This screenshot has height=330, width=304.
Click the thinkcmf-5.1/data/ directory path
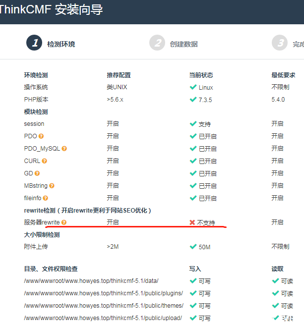(91, 281)
